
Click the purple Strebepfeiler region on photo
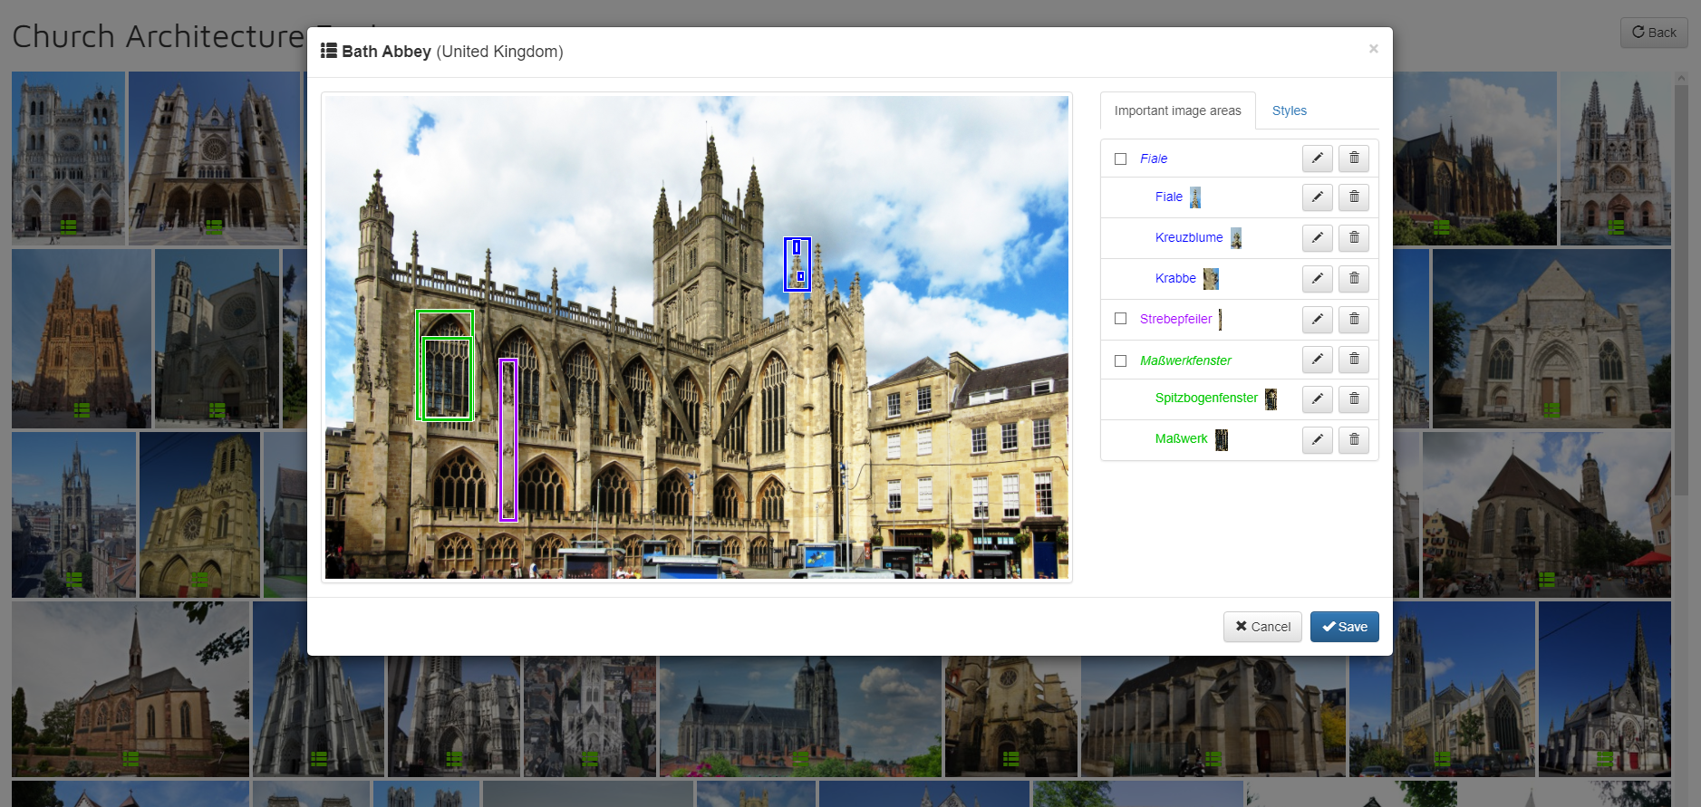click(508, 440)
